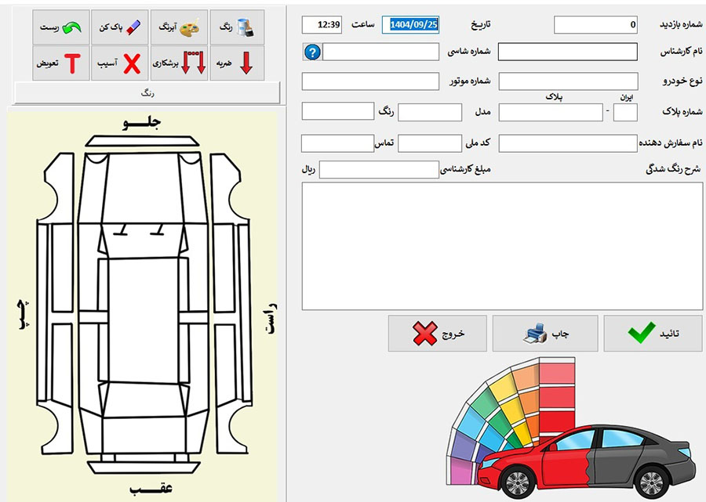Select the ضربه red down-arrow tool
The height and width of the screenshot is (502, 706).
tap(237, 63)
